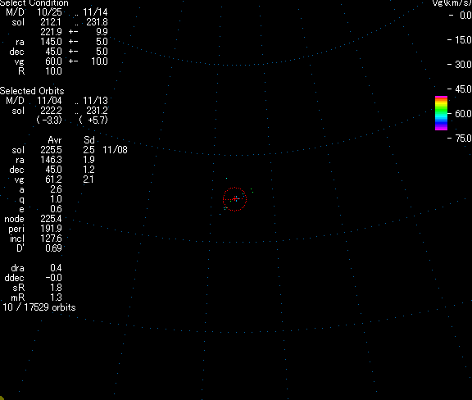Click the 10 / 17529 orbits count
The image size is (472, 400).
[39, 307]
